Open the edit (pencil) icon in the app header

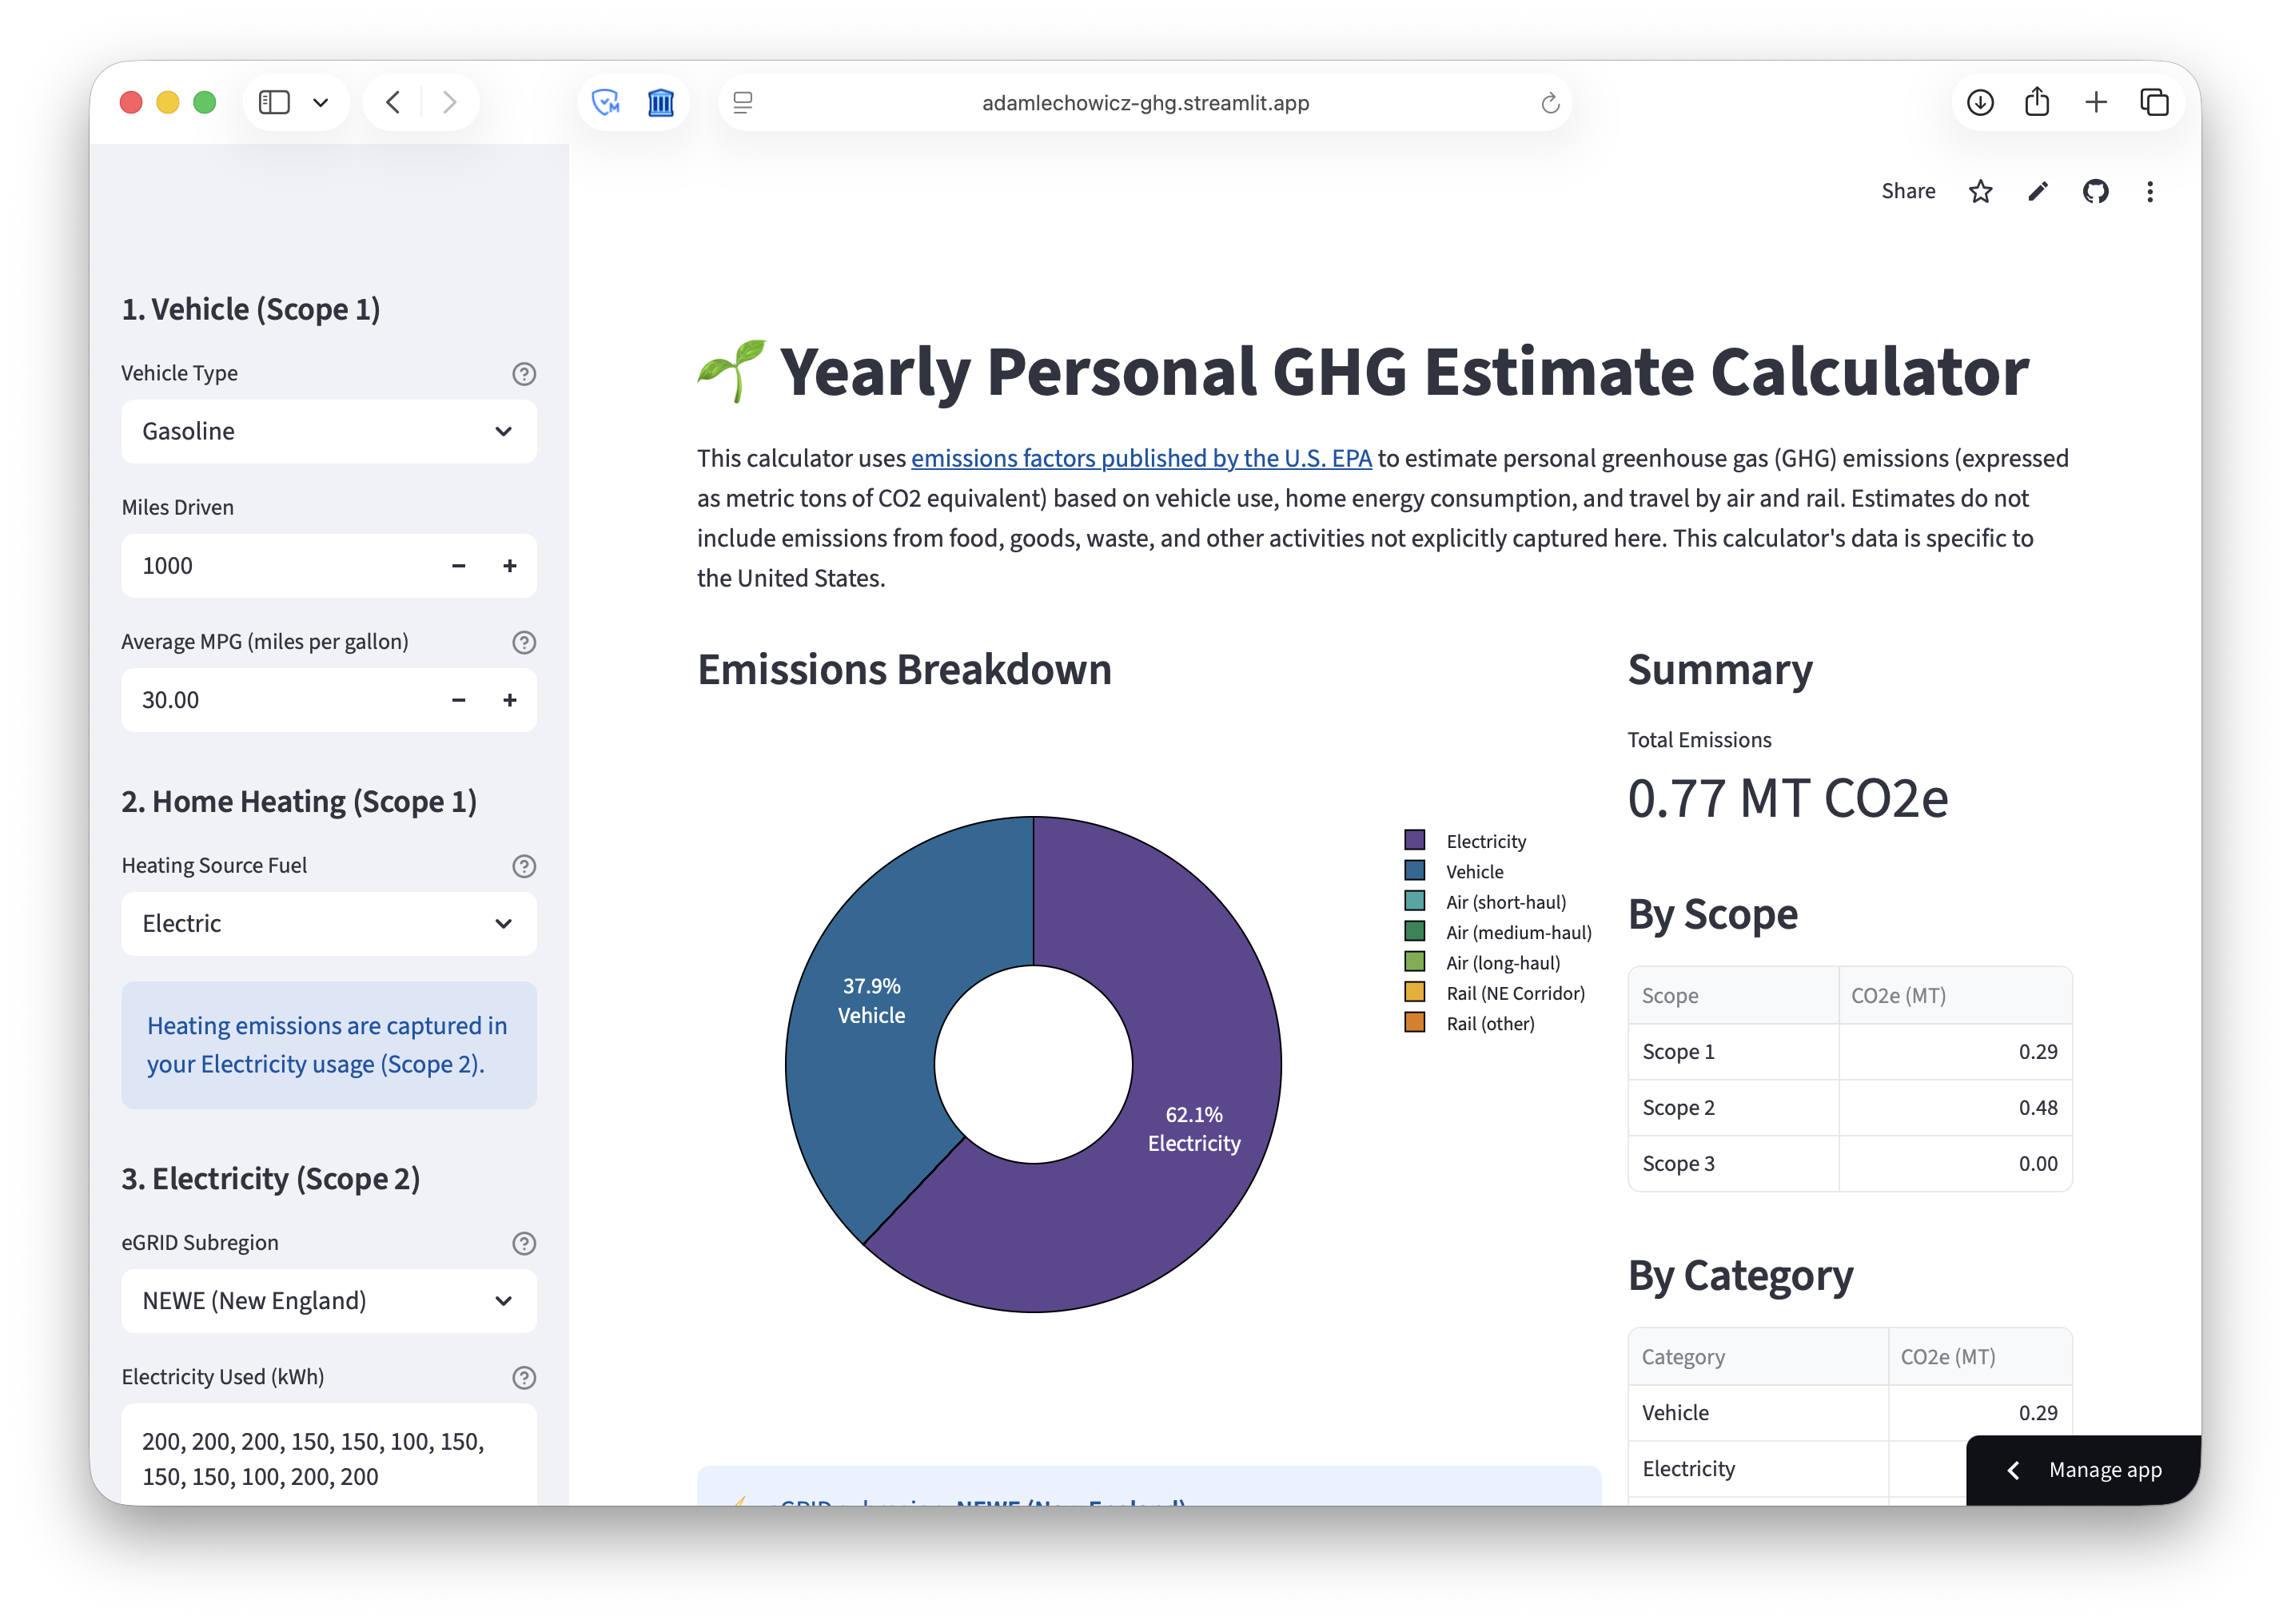2038,191
